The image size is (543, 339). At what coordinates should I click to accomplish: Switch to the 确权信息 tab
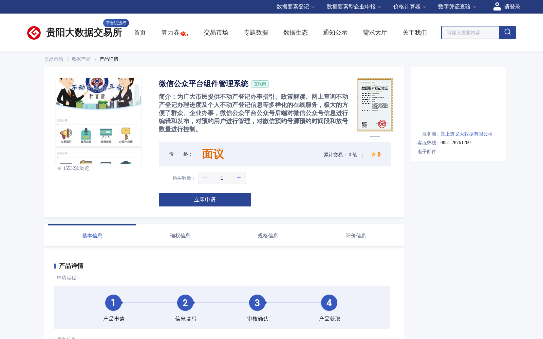(180, 236)
